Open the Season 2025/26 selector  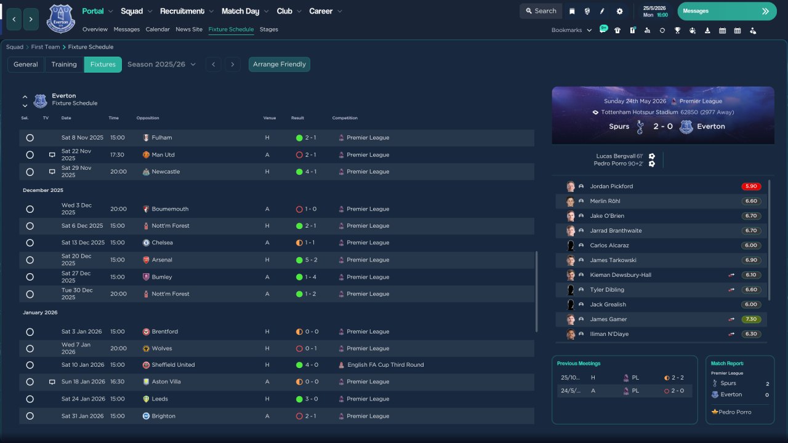(x=161, y=64)
